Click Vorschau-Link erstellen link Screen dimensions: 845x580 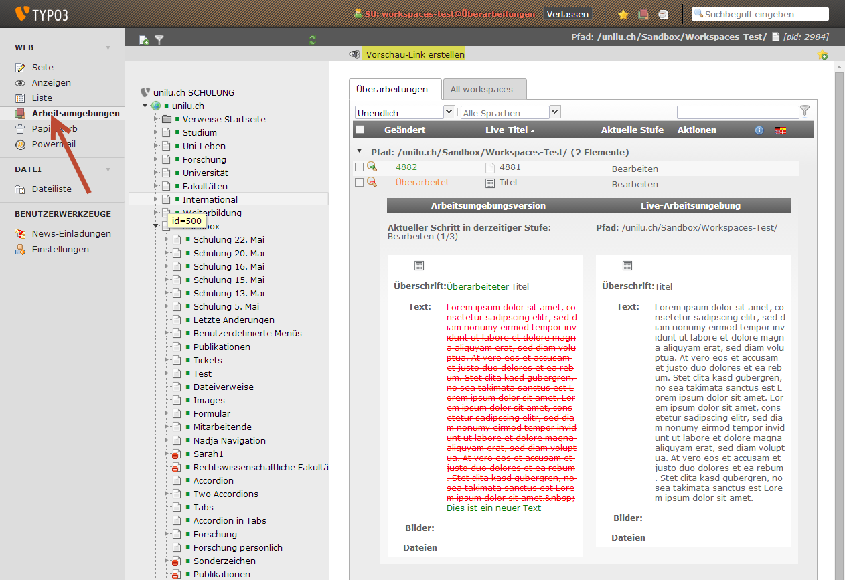click(x=414, y=54)
